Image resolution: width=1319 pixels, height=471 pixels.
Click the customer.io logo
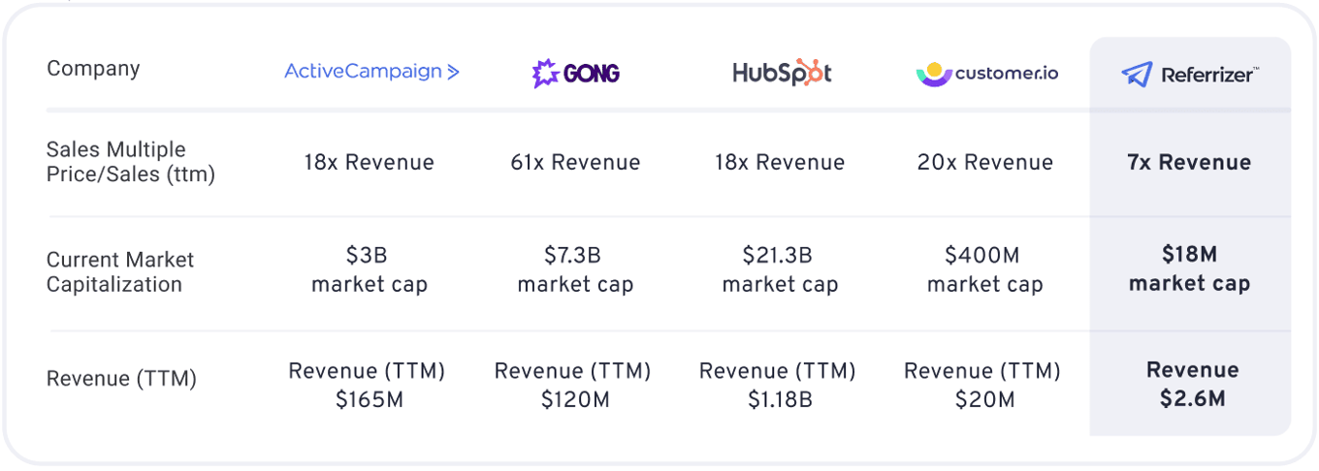click(x=986, y=74)
